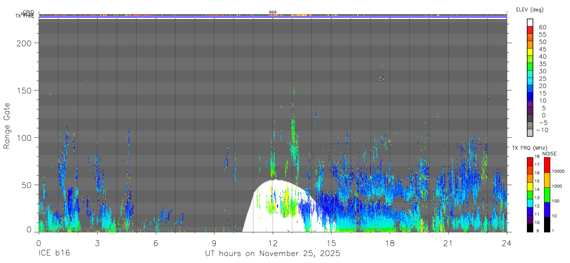Click the '6' tick on the UT hours axis

[x=155, y=243]
